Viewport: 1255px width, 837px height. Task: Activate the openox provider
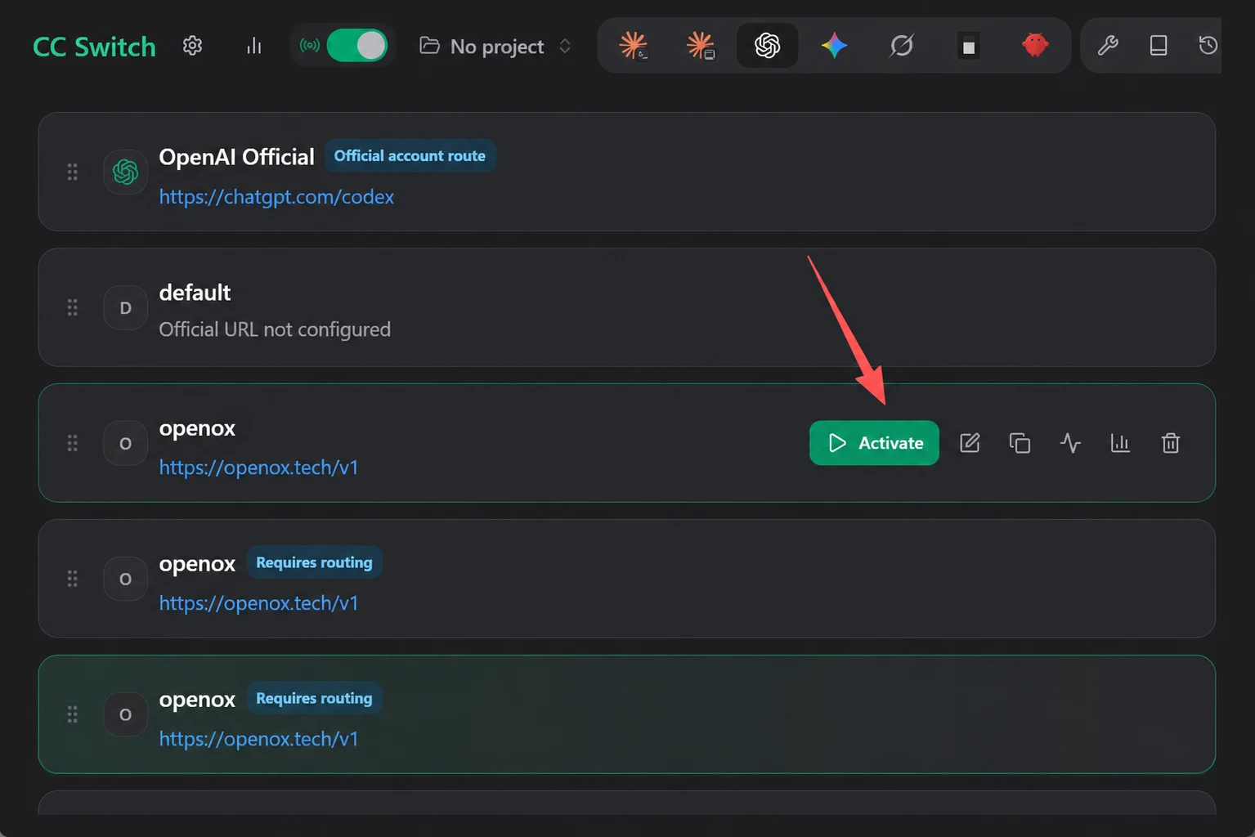(874, 443)
